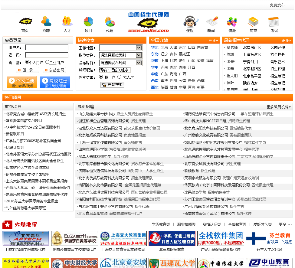Open the 全栈软件集团 banner

coord(221,238)
